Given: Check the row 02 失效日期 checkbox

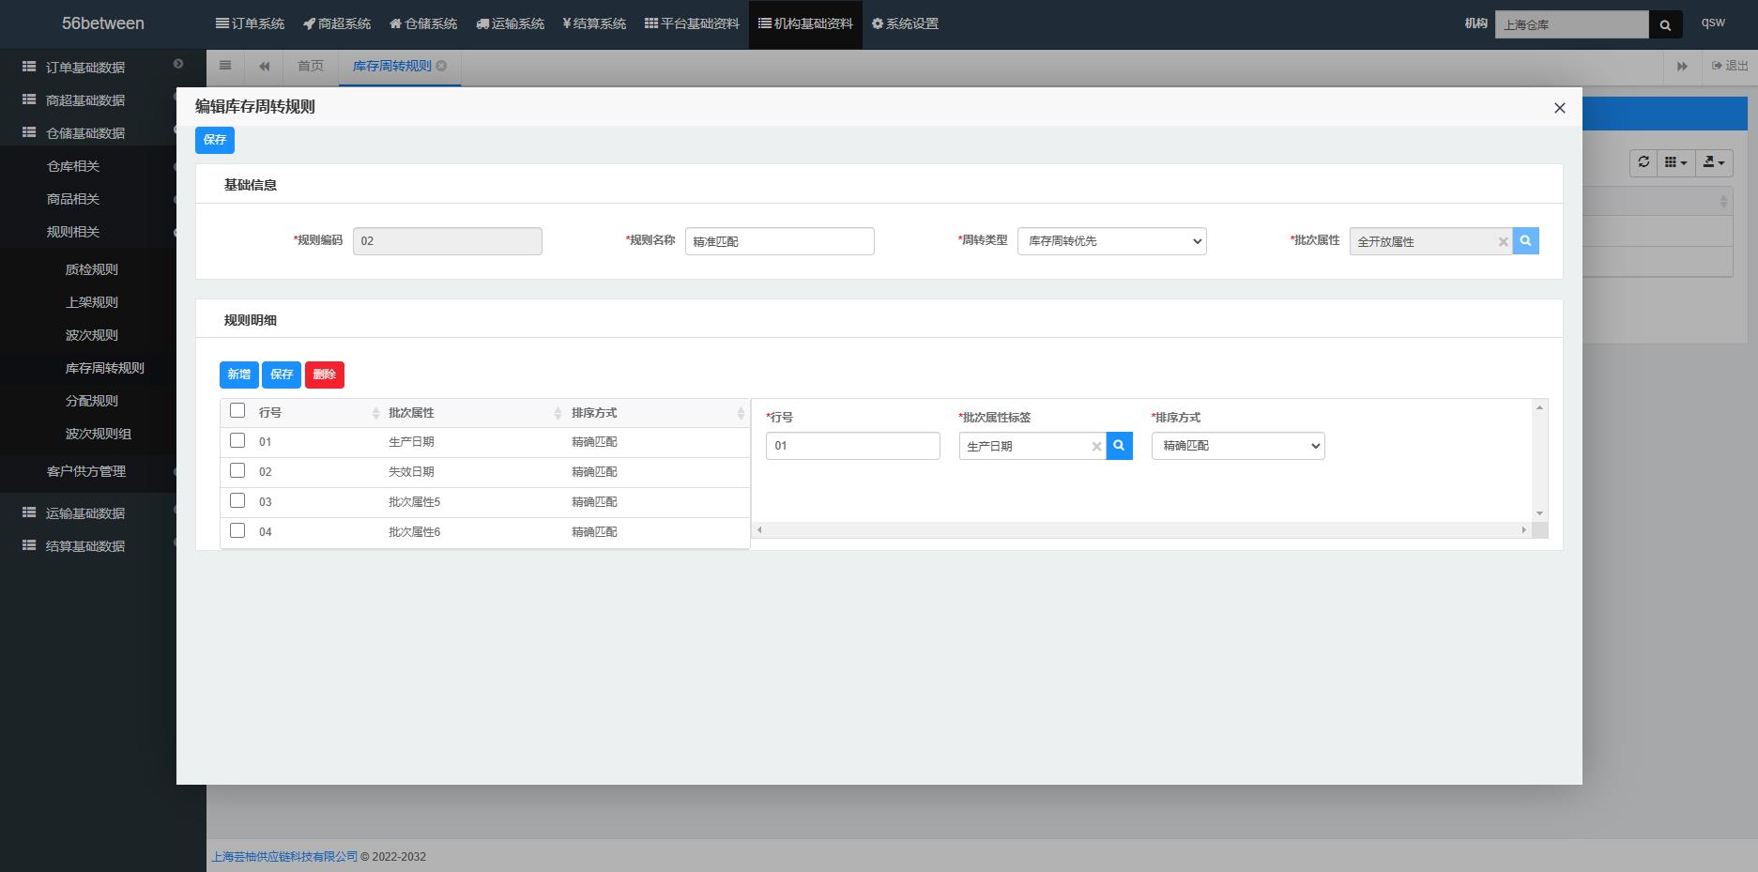Looking at the screenshot, I should click(237, 470).
